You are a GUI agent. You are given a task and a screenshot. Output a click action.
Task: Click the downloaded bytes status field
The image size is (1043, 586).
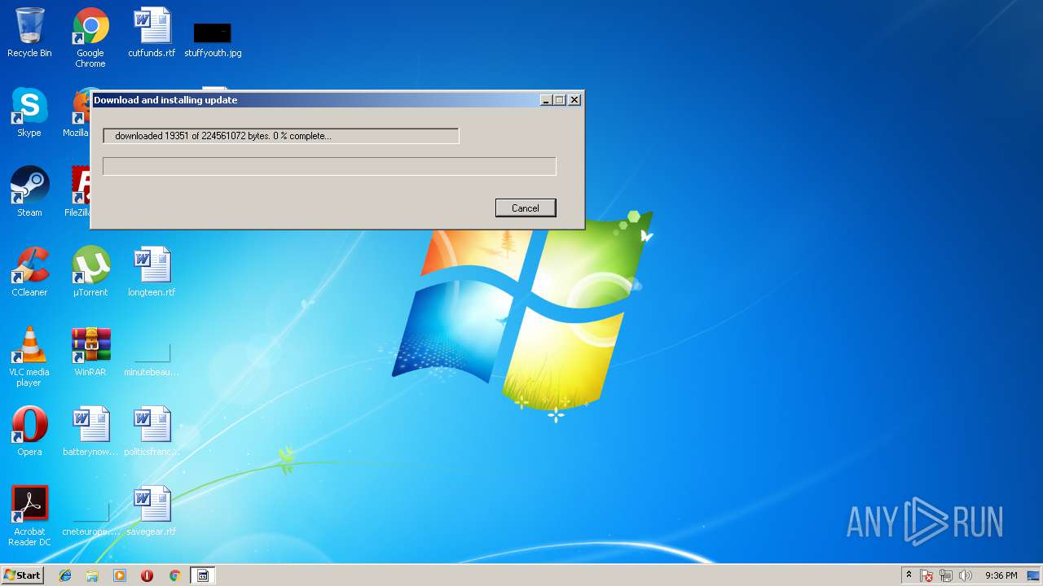[281, 136]
